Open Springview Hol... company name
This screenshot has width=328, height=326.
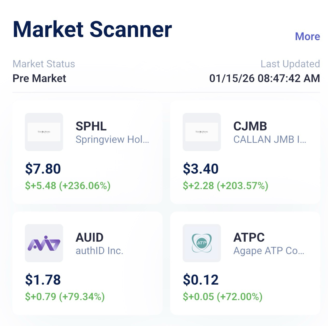coord(112,139)
